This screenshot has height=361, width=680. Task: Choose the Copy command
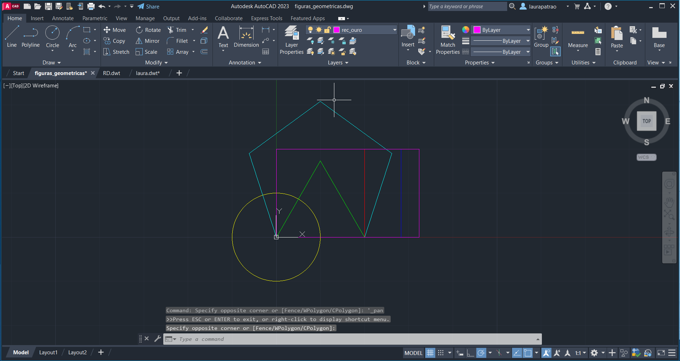click(114, 41)
